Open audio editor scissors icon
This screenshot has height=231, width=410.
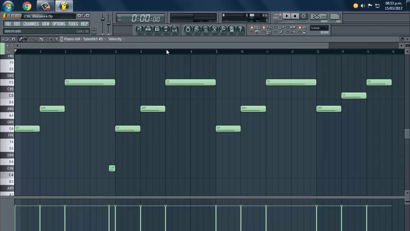click(x=214, y=30)
